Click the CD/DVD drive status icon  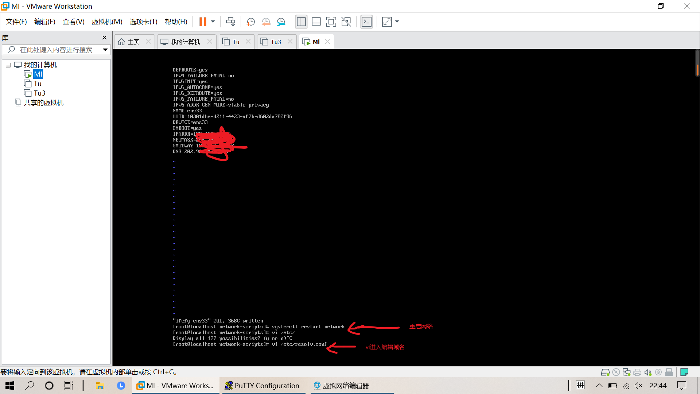point(616,372)
